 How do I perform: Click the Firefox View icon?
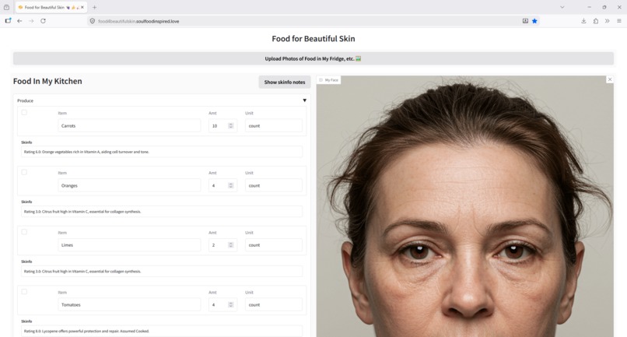click(6, 7)
